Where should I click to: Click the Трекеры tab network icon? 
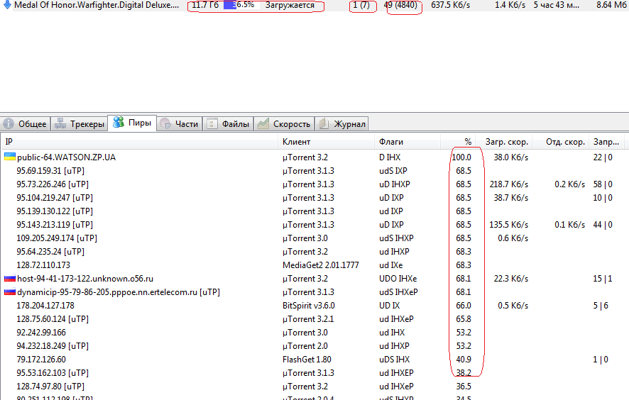60,124
